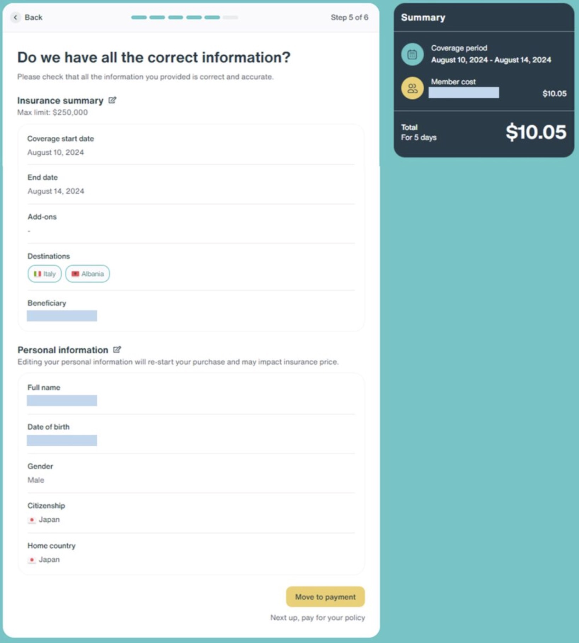Edit the Insurance summary section
Image resolution: width=579 pixels, height=643 pixels.
112,101
